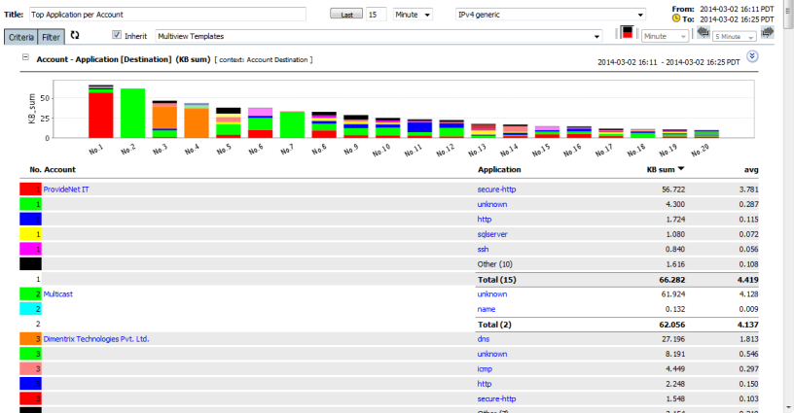Click the No.4 orange bar in chart
The height and width of the screenshot is (413, 794).
[197, 120]
